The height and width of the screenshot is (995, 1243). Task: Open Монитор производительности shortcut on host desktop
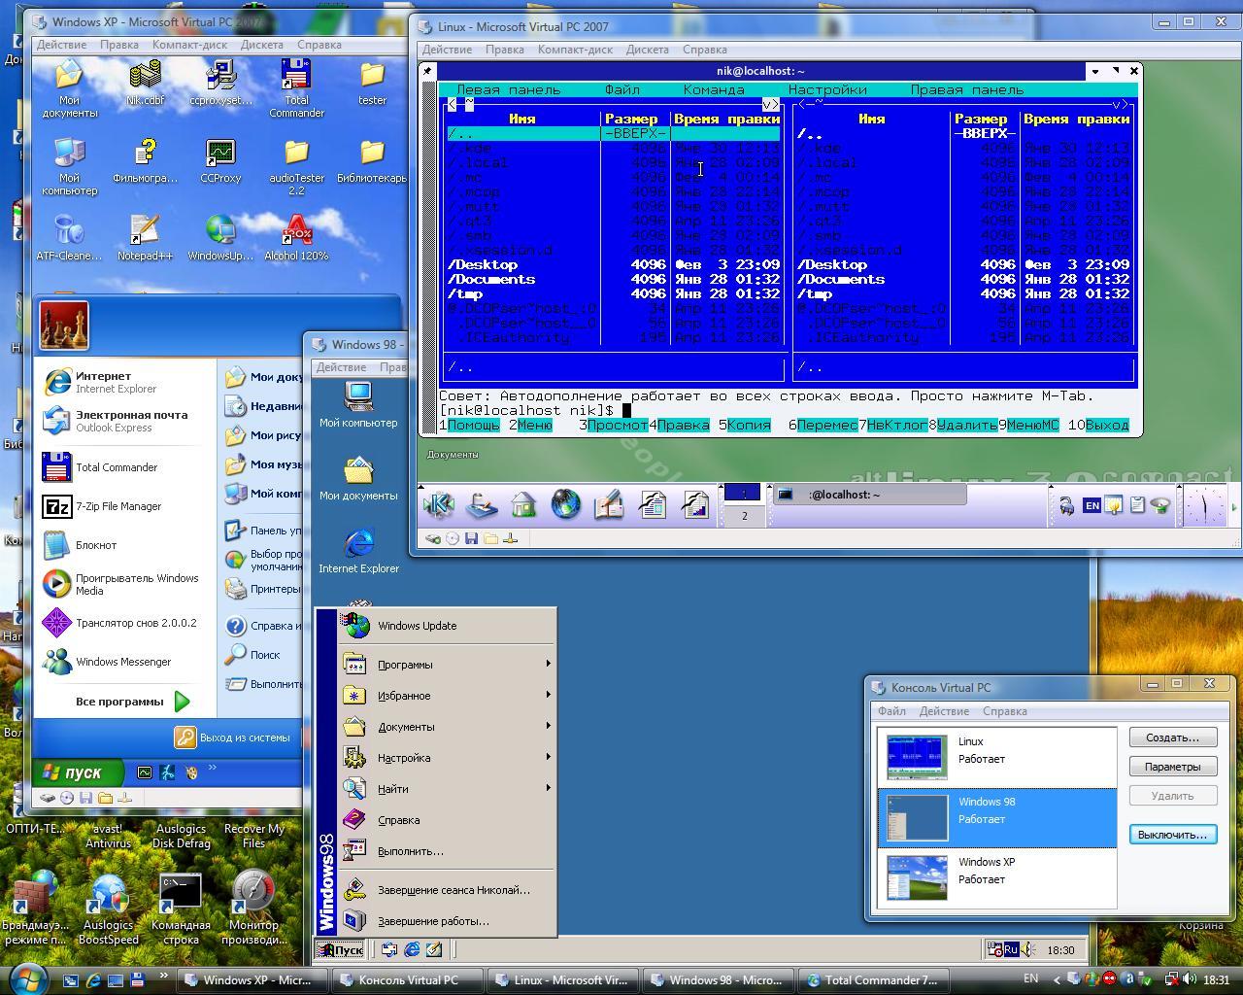tap(254, 909)
